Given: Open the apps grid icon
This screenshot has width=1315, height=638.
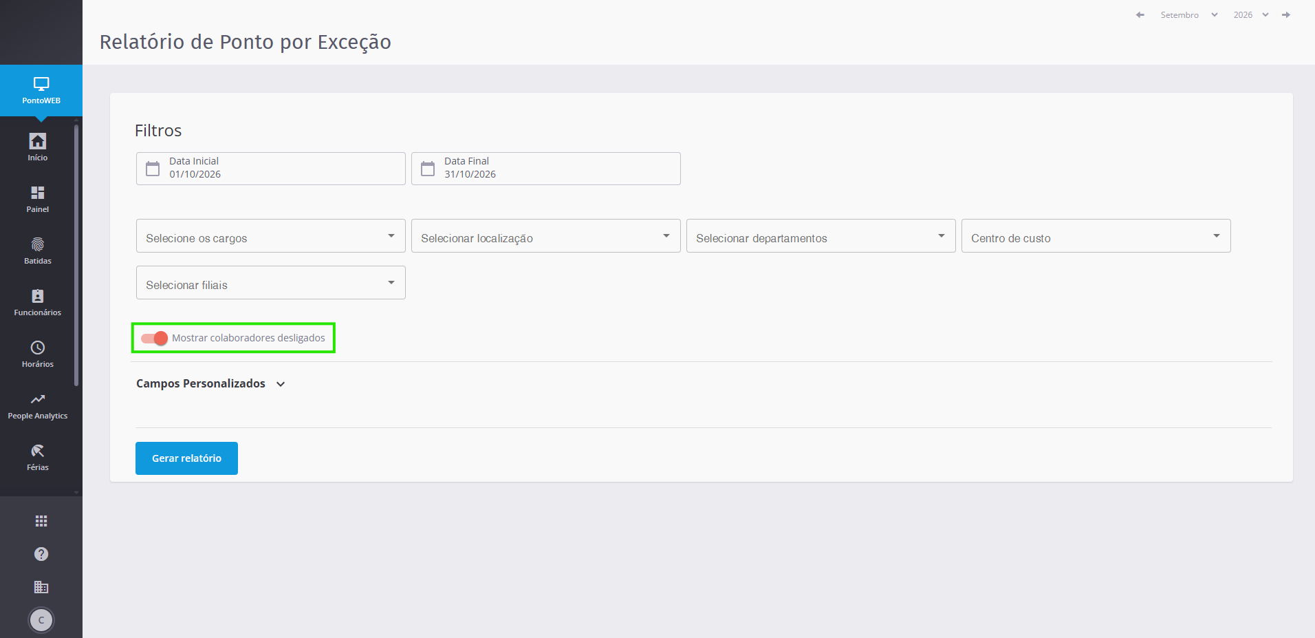Looking at the screenshot, I should pos(41,521).
